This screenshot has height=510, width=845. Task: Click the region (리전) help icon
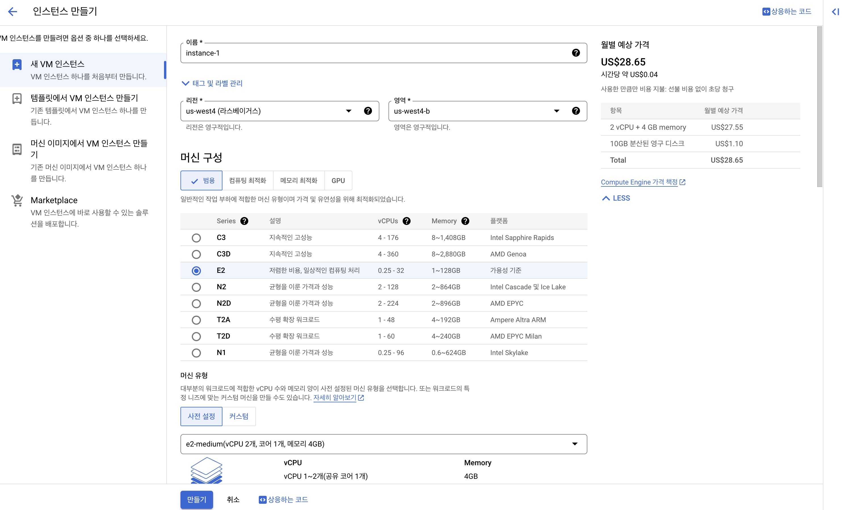point(368,110)
